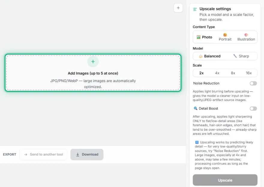Click the Noise Reduction label
The width and height of the screenshot is (264, 187).
[206, 83]
